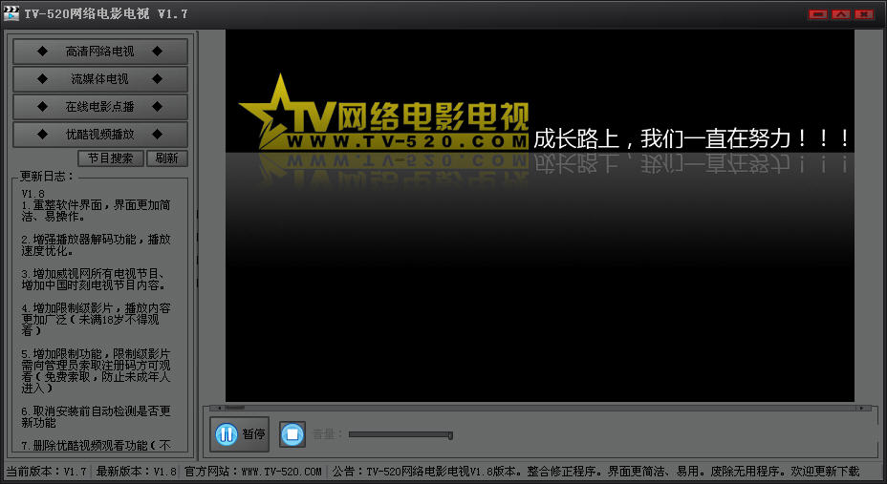Click the 最新版本：V1.8 status entry
Viewport: 887px width, 484px height.
point(136,471)
